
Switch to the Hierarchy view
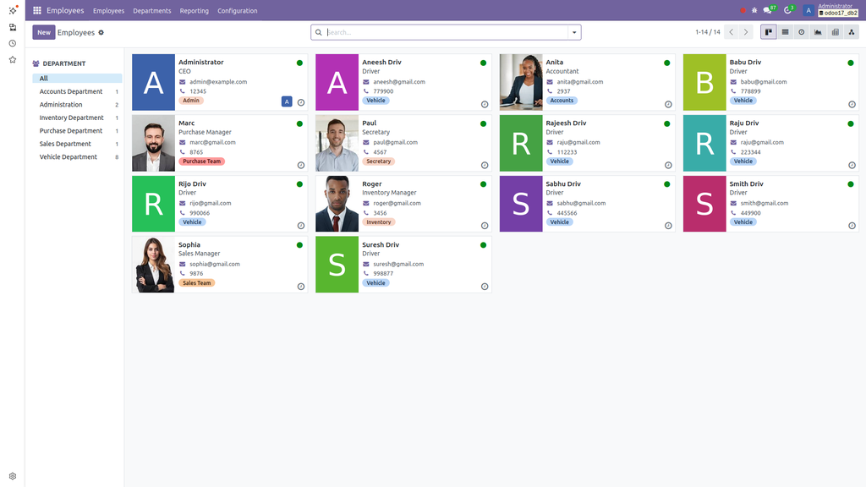(851, 32)
